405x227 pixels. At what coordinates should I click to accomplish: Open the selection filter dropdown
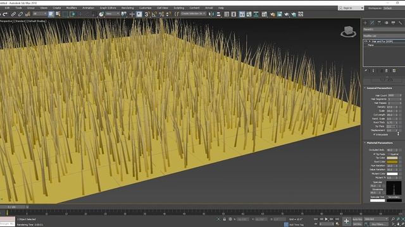(x=39, y=14)
